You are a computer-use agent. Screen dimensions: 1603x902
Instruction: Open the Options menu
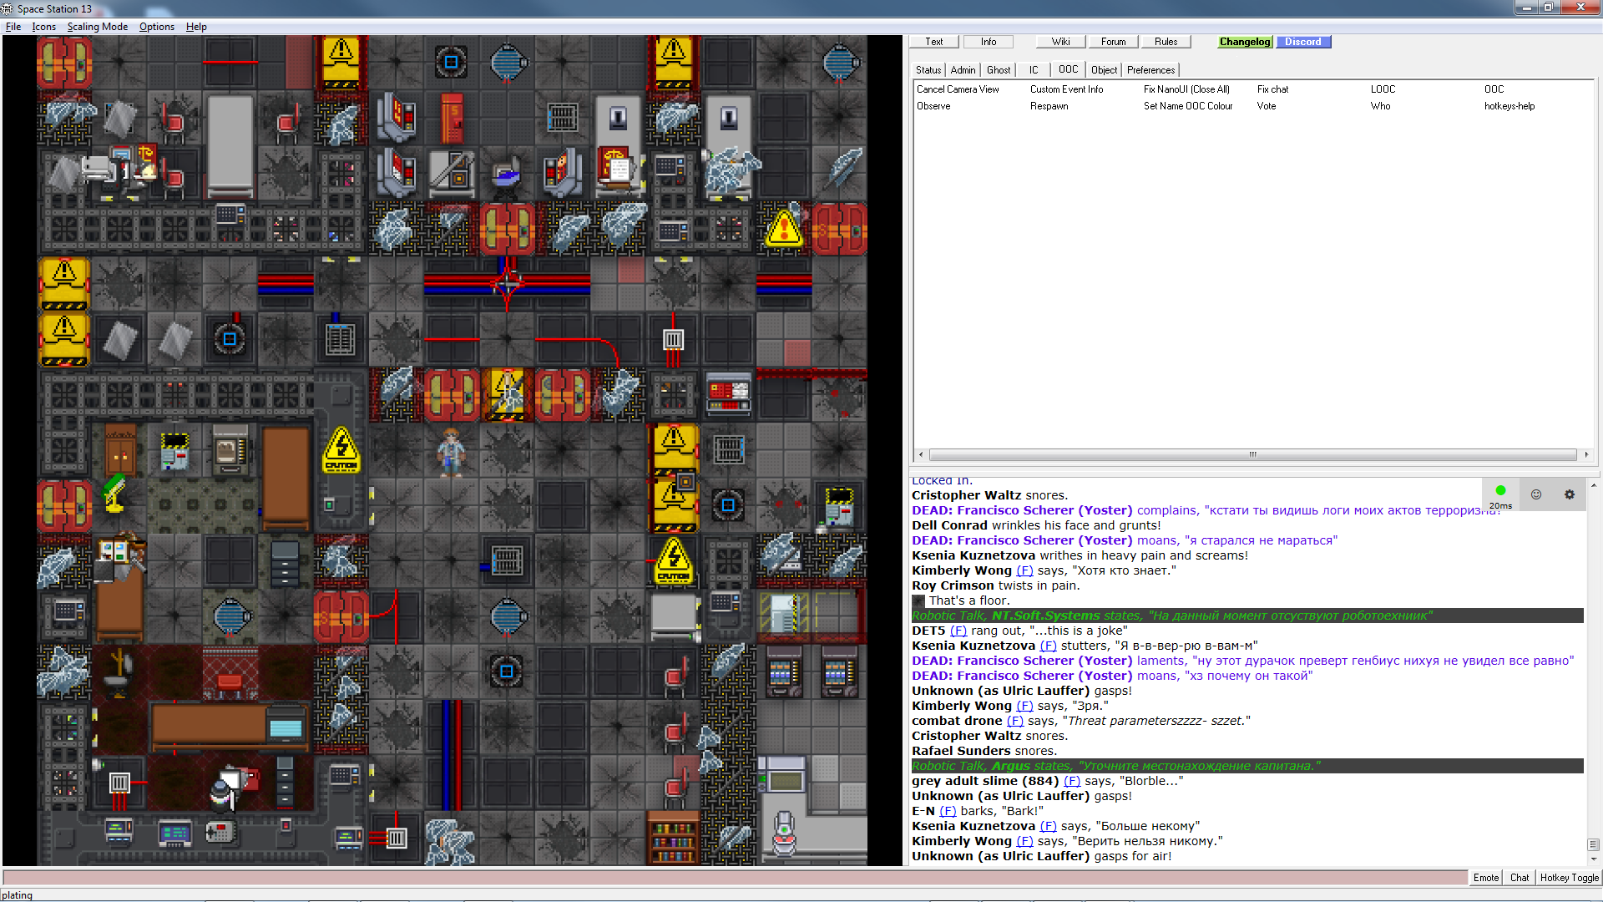pos(156,27)
